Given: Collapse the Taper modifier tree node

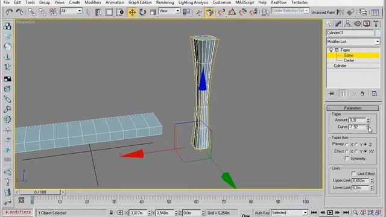Looking at the screenshot, I should [337, 50].
